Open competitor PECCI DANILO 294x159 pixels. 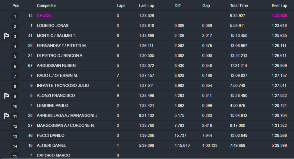click(50, 136)
